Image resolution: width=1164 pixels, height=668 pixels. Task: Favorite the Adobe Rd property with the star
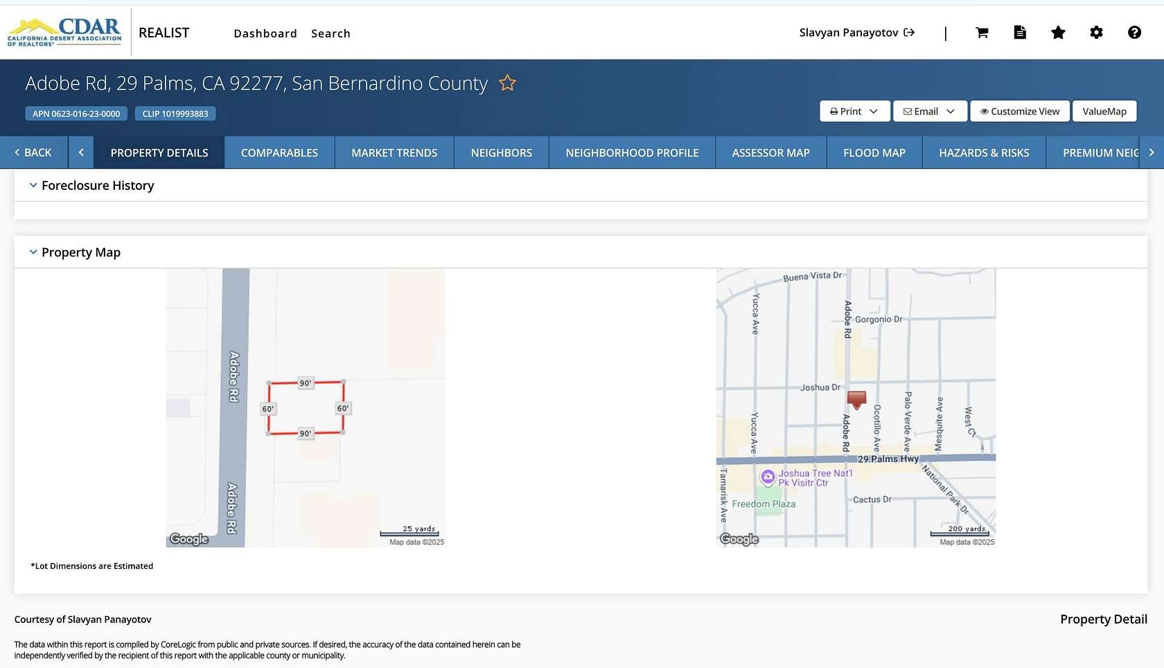click(x=507, y=82)
